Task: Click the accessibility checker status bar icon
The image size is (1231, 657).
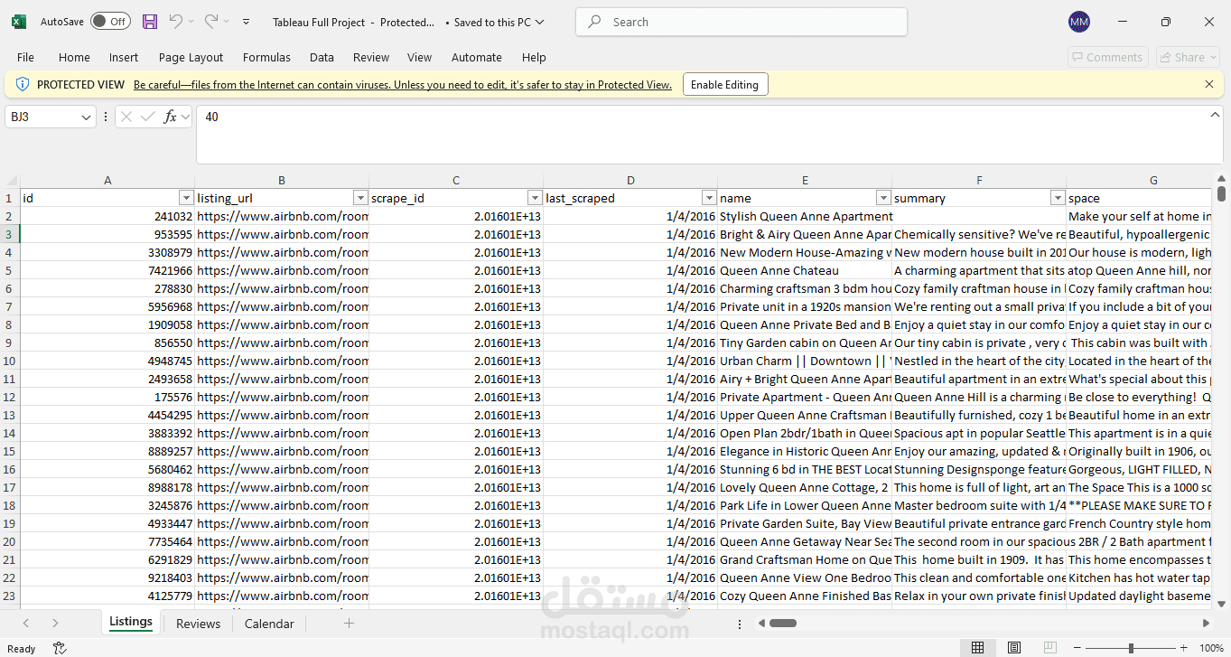Action: (60, 648)
